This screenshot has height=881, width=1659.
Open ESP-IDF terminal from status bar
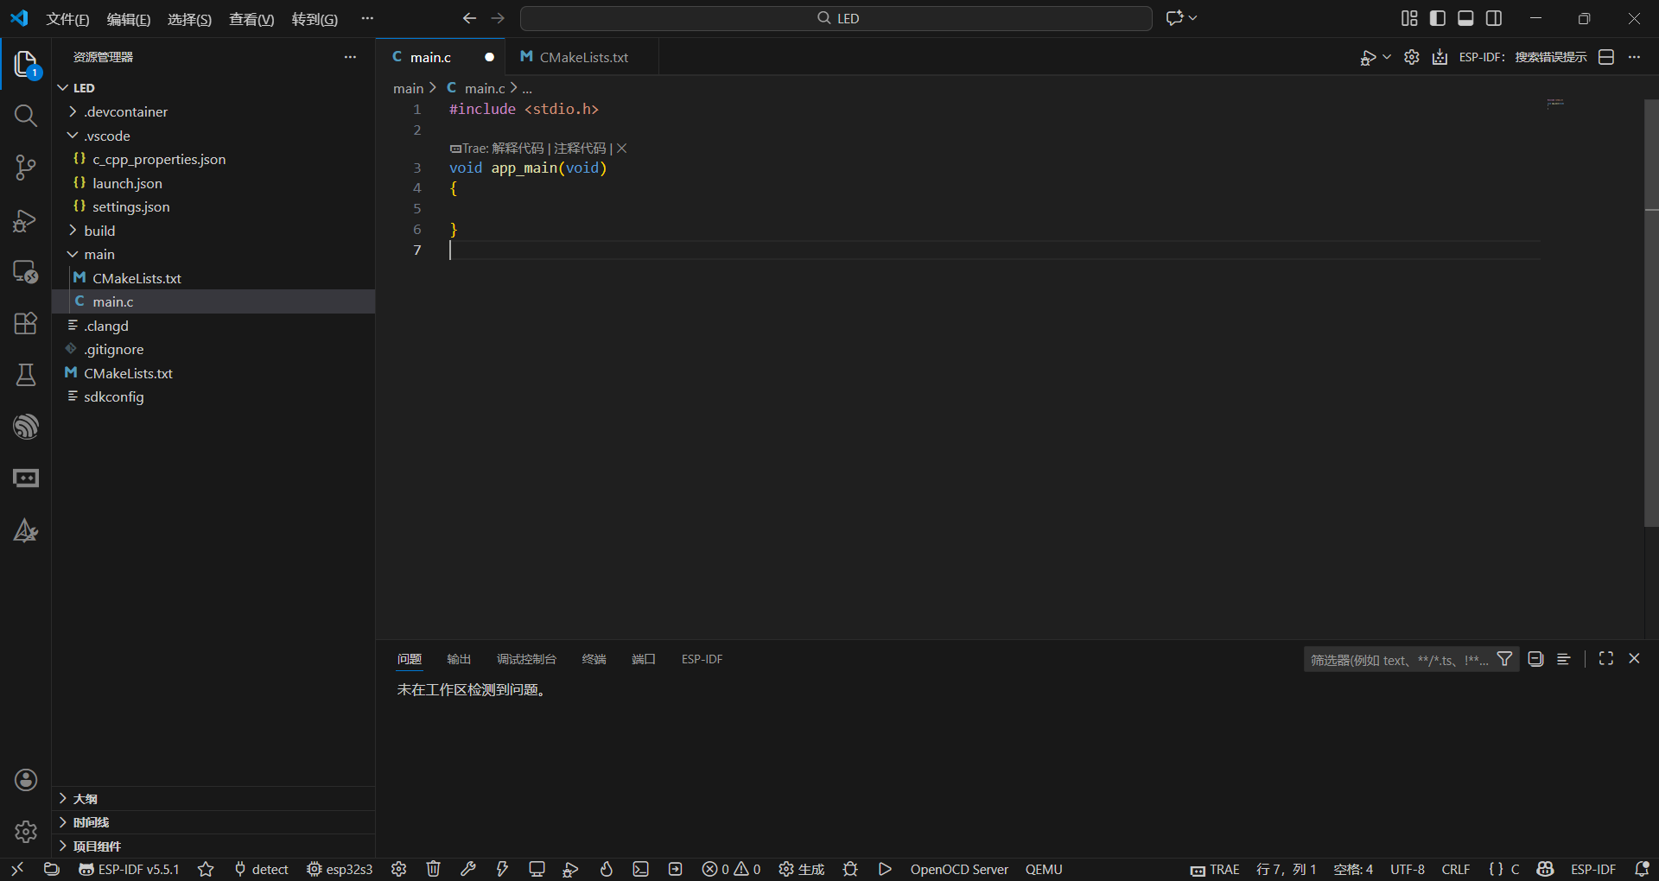[640, 869]
